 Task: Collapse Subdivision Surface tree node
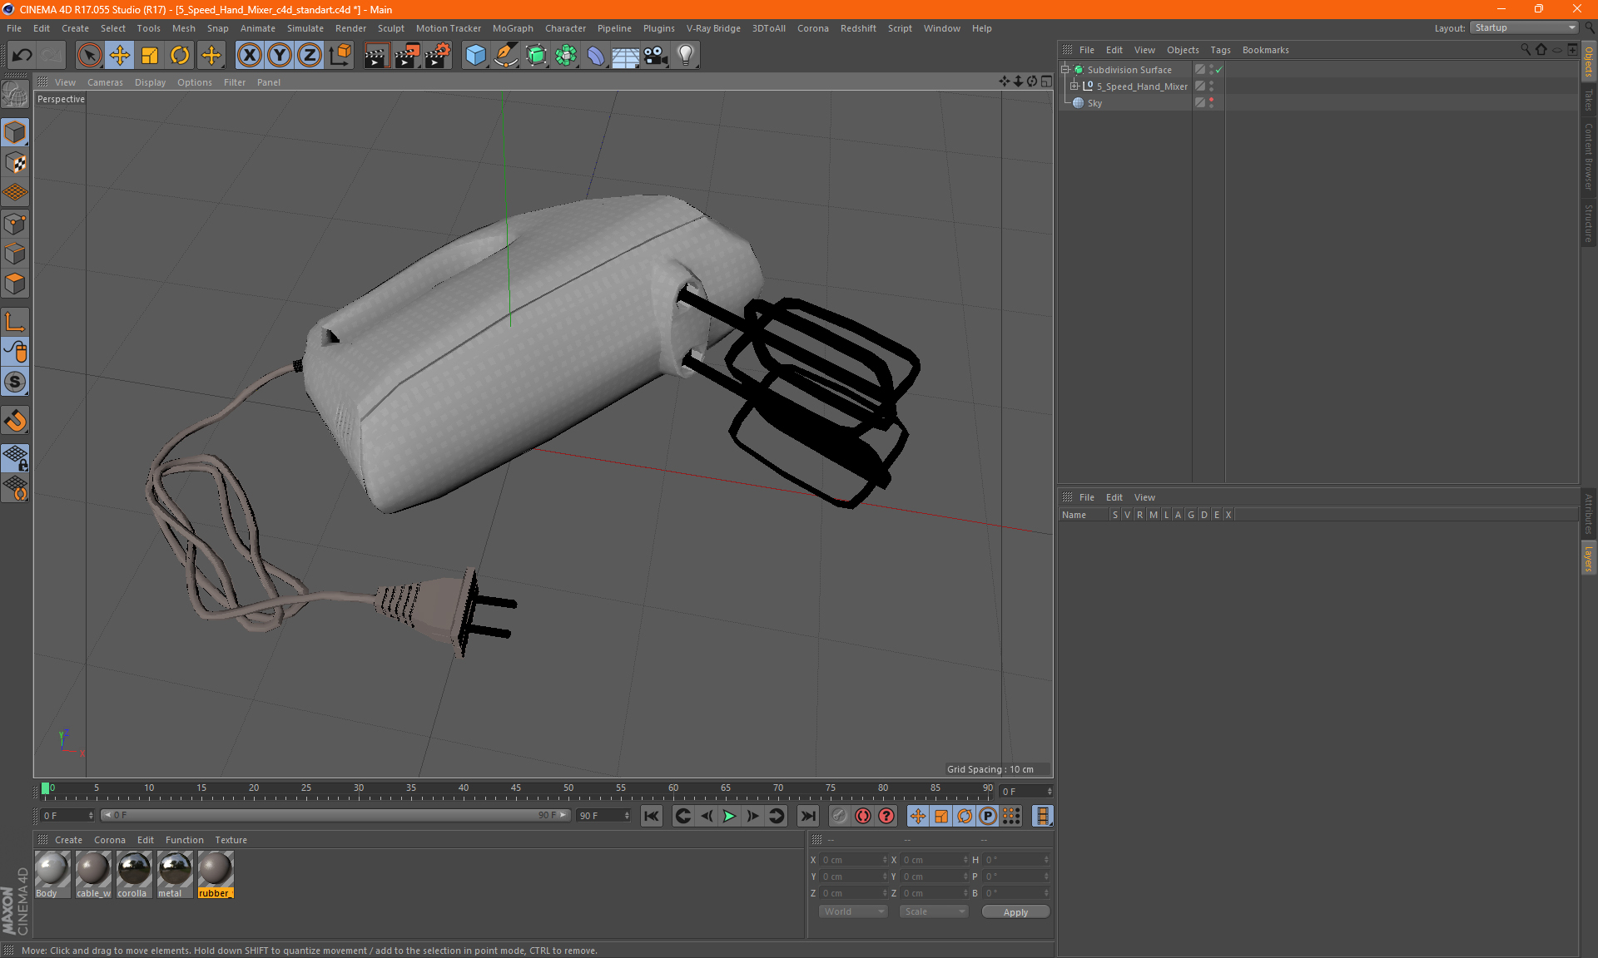[1065, 70]
